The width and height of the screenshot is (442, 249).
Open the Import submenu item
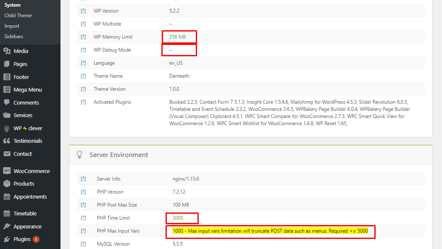[x=12, y=26]
